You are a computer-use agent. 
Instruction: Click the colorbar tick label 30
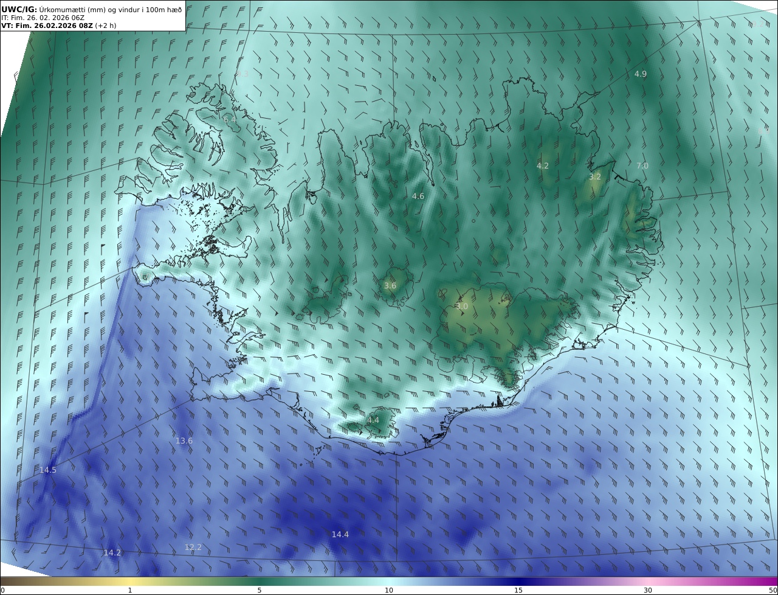coord(648,590)
